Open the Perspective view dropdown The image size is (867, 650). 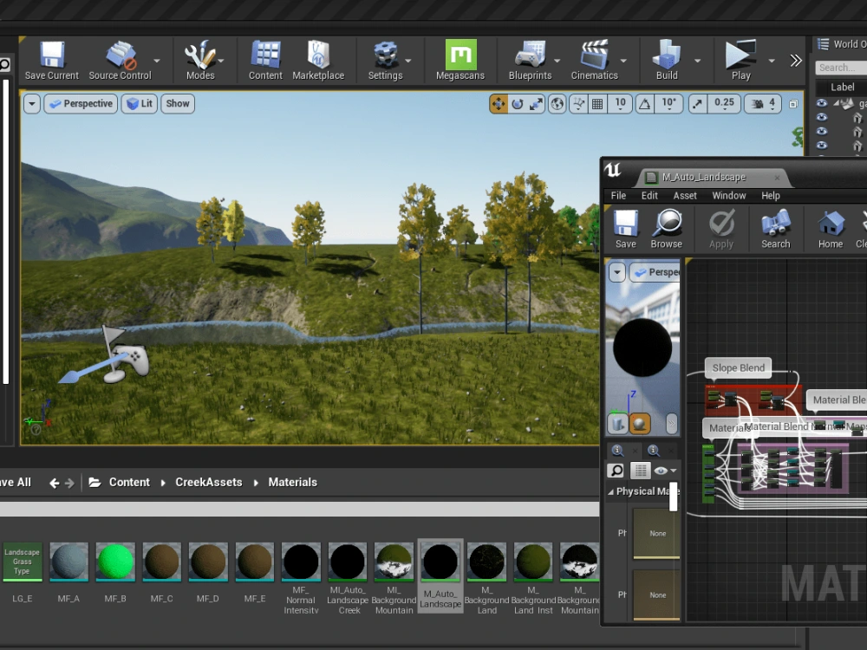(x=81, y=103)
